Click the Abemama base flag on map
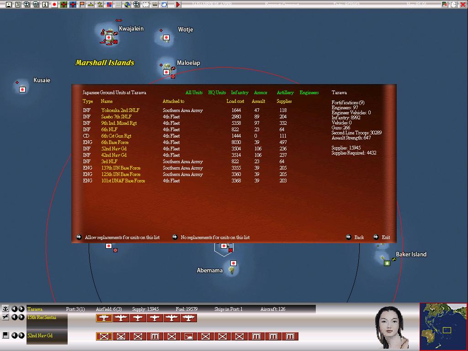Image resolution: width=468 pixels, height=351 pixels. [234, 263]
